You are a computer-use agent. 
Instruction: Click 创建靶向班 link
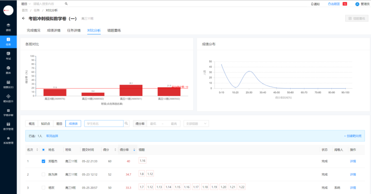tap(353, 136)
